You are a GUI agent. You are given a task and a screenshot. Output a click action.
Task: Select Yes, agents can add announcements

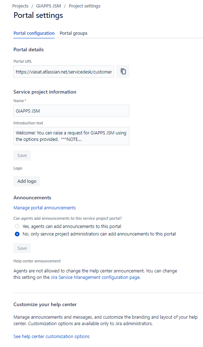pos(17,226)
